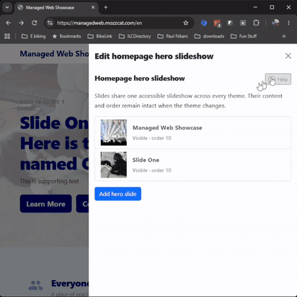
Task: Bookmark this page with star icon
Action: click(x=185, y=23)
